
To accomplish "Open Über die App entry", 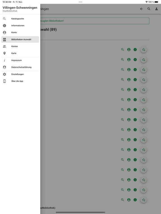I will 20,81.
